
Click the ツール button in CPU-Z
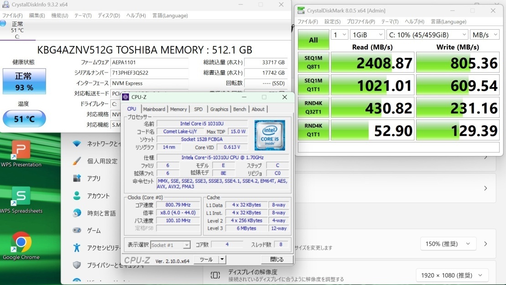pos(206,259)
